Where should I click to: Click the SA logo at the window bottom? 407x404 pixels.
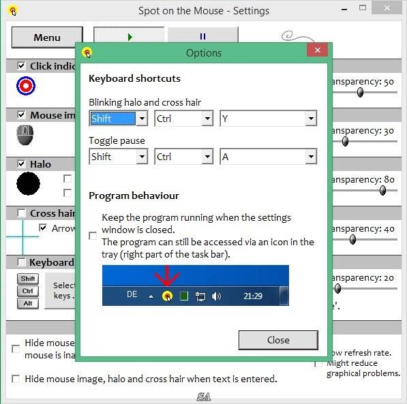pos(203,397)
